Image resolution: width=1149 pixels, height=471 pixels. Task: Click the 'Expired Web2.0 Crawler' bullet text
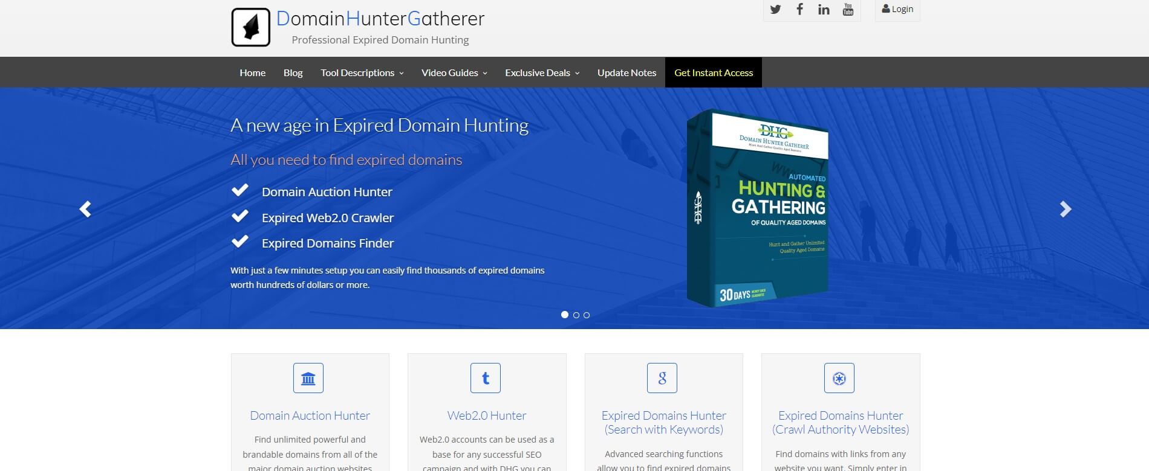pyautogui.click(x=328, y=218)
